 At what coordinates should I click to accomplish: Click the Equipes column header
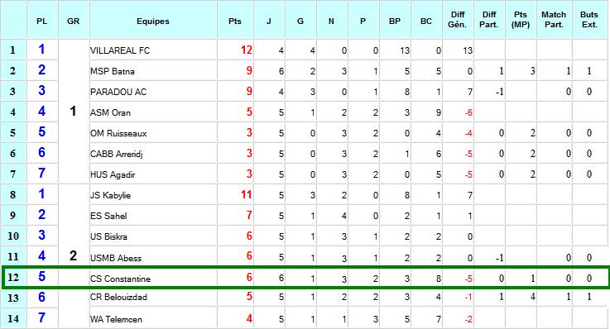pyautogui.click(x=153, y=20)
